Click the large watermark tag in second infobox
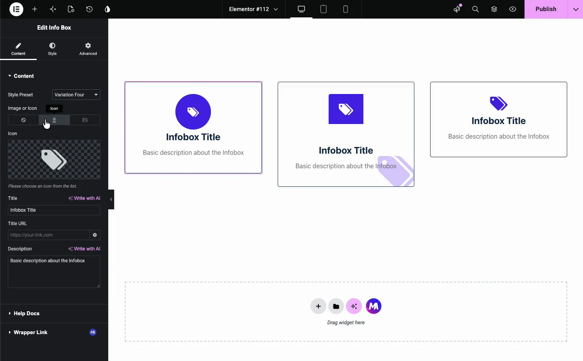Image resolution: width=583 pixels, height=361 pixels. point(396,171)
